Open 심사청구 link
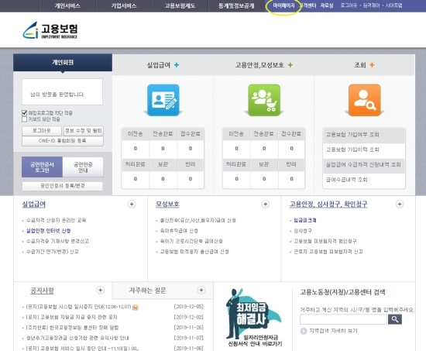Viewport: 426px width, 351px height. coord(303,231)
